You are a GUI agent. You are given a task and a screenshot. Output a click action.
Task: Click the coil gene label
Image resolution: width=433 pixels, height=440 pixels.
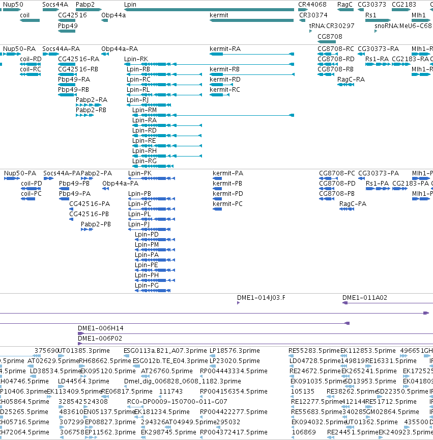coord(24,15)
